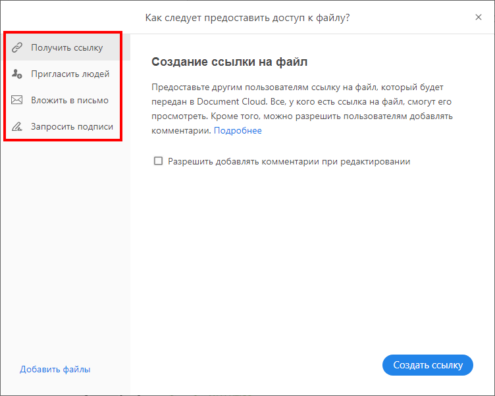Open the "Подробнее" link
This screenshot has height=396, width=495.
(238, 131)
